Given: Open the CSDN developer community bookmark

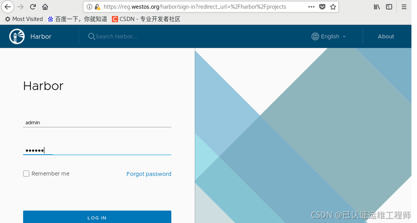Looking at the screenshot, I should [146, 19].
